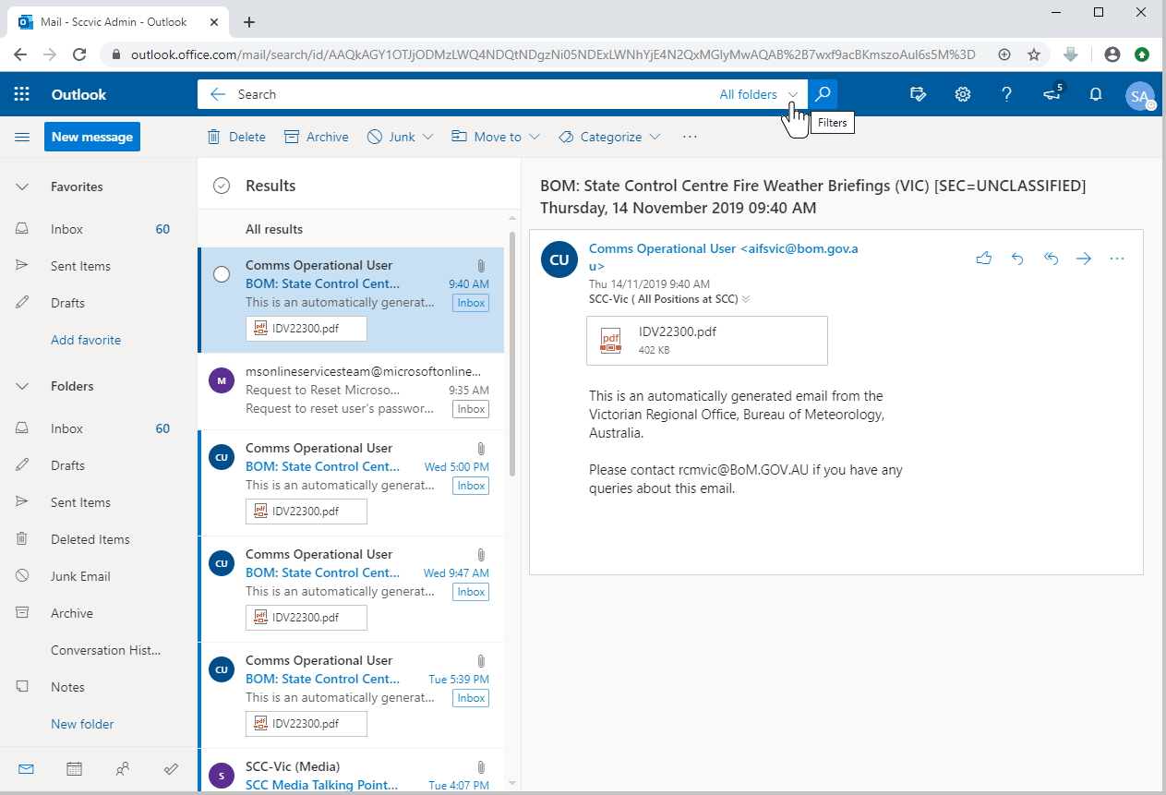Like the email with thumbs up
Image resolution: width=1166 pixels, height=795 pixels.
tap(983, 259)
